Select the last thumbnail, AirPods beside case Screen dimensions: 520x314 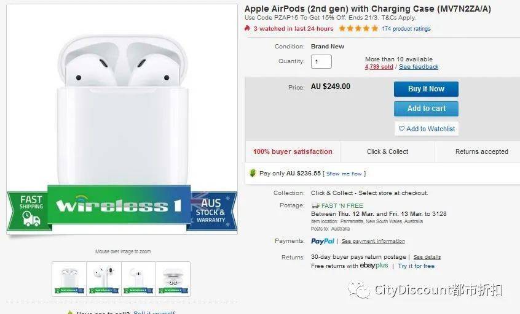173,279
